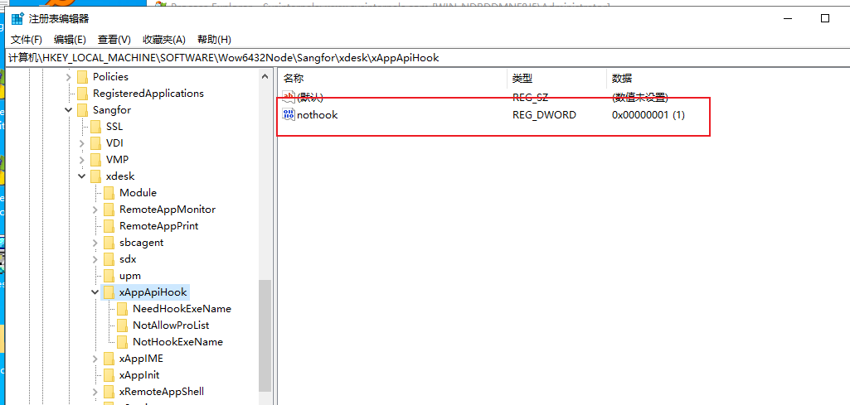Viewport: 850px width, 405px height.
Task: Select the NotAllowProList tree label
Action: [171, 325]
